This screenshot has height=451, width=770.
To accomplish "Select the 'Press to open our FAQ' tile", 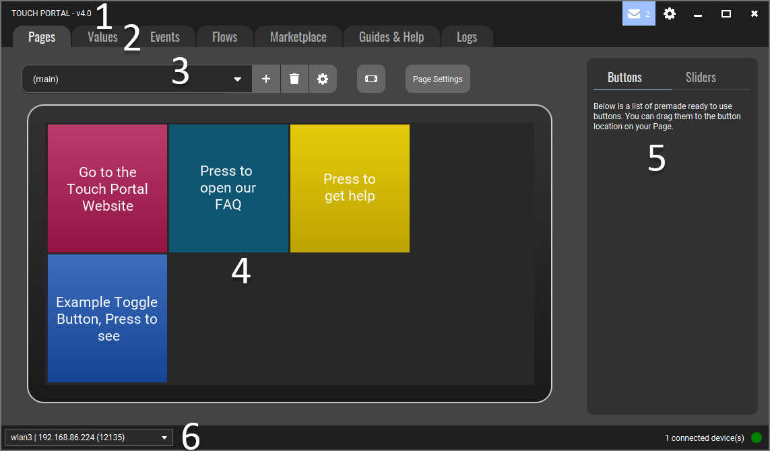I will (x=228, y=188).
